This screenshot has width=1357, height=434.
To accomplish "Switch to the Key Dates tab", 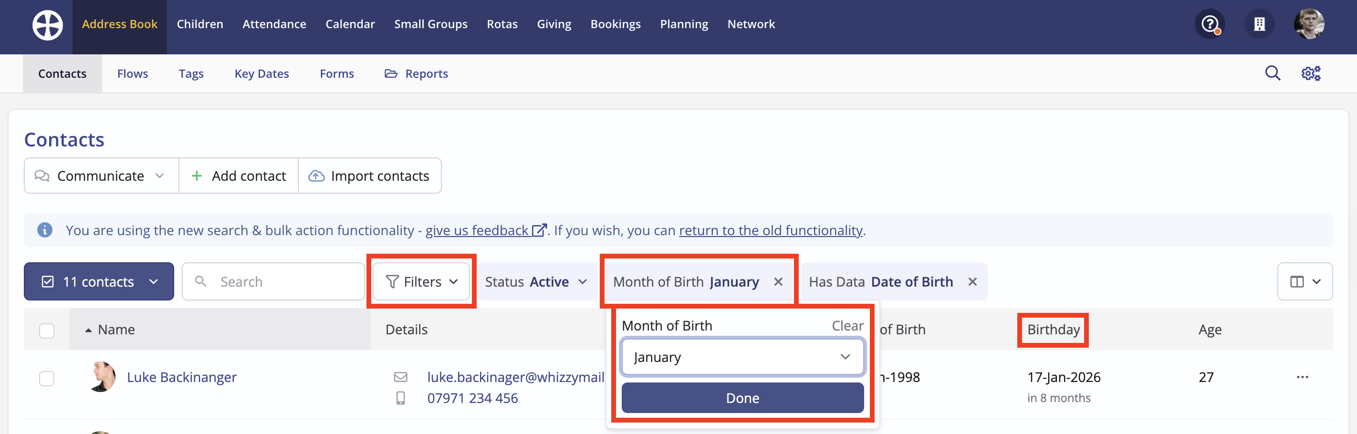I will pyautogui.click(x=261, y=74).
